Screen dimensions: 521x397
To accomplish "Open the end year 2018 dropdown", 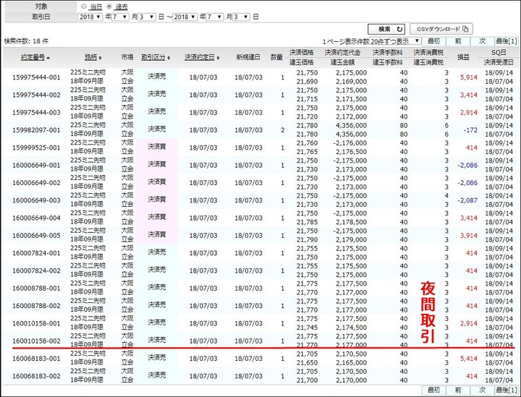I will 185,17.
